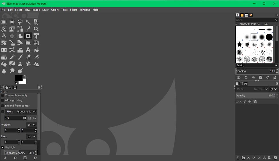Open the Windows menu
The image size is (279, 161).
[85, 10]
